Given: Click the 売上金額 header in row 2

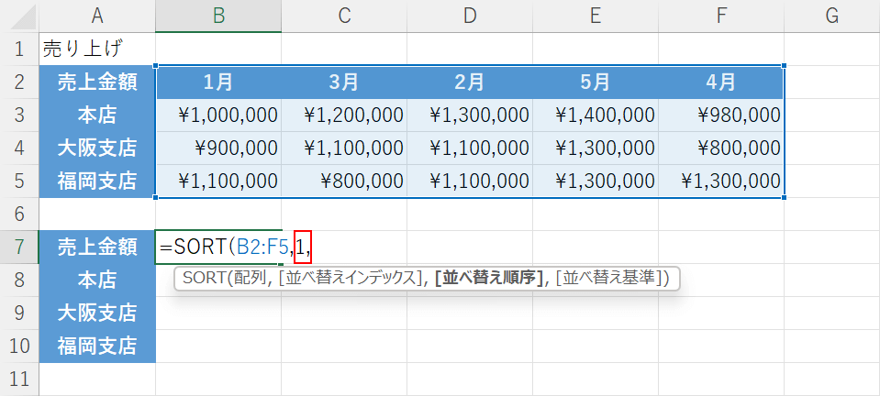Looking at the screenshot, I should [97, 82].
